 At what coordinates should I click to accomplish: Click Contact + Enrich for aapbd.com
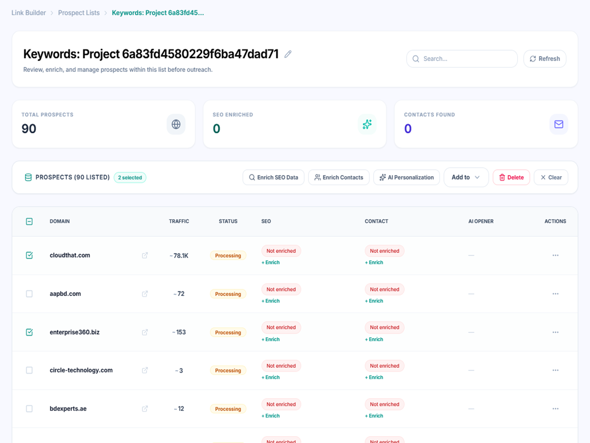pos(374,301)
